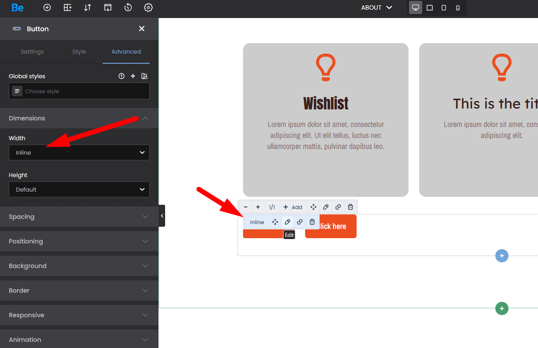
Task: Expand the Positioning section
Action: [x=79, y=241]
